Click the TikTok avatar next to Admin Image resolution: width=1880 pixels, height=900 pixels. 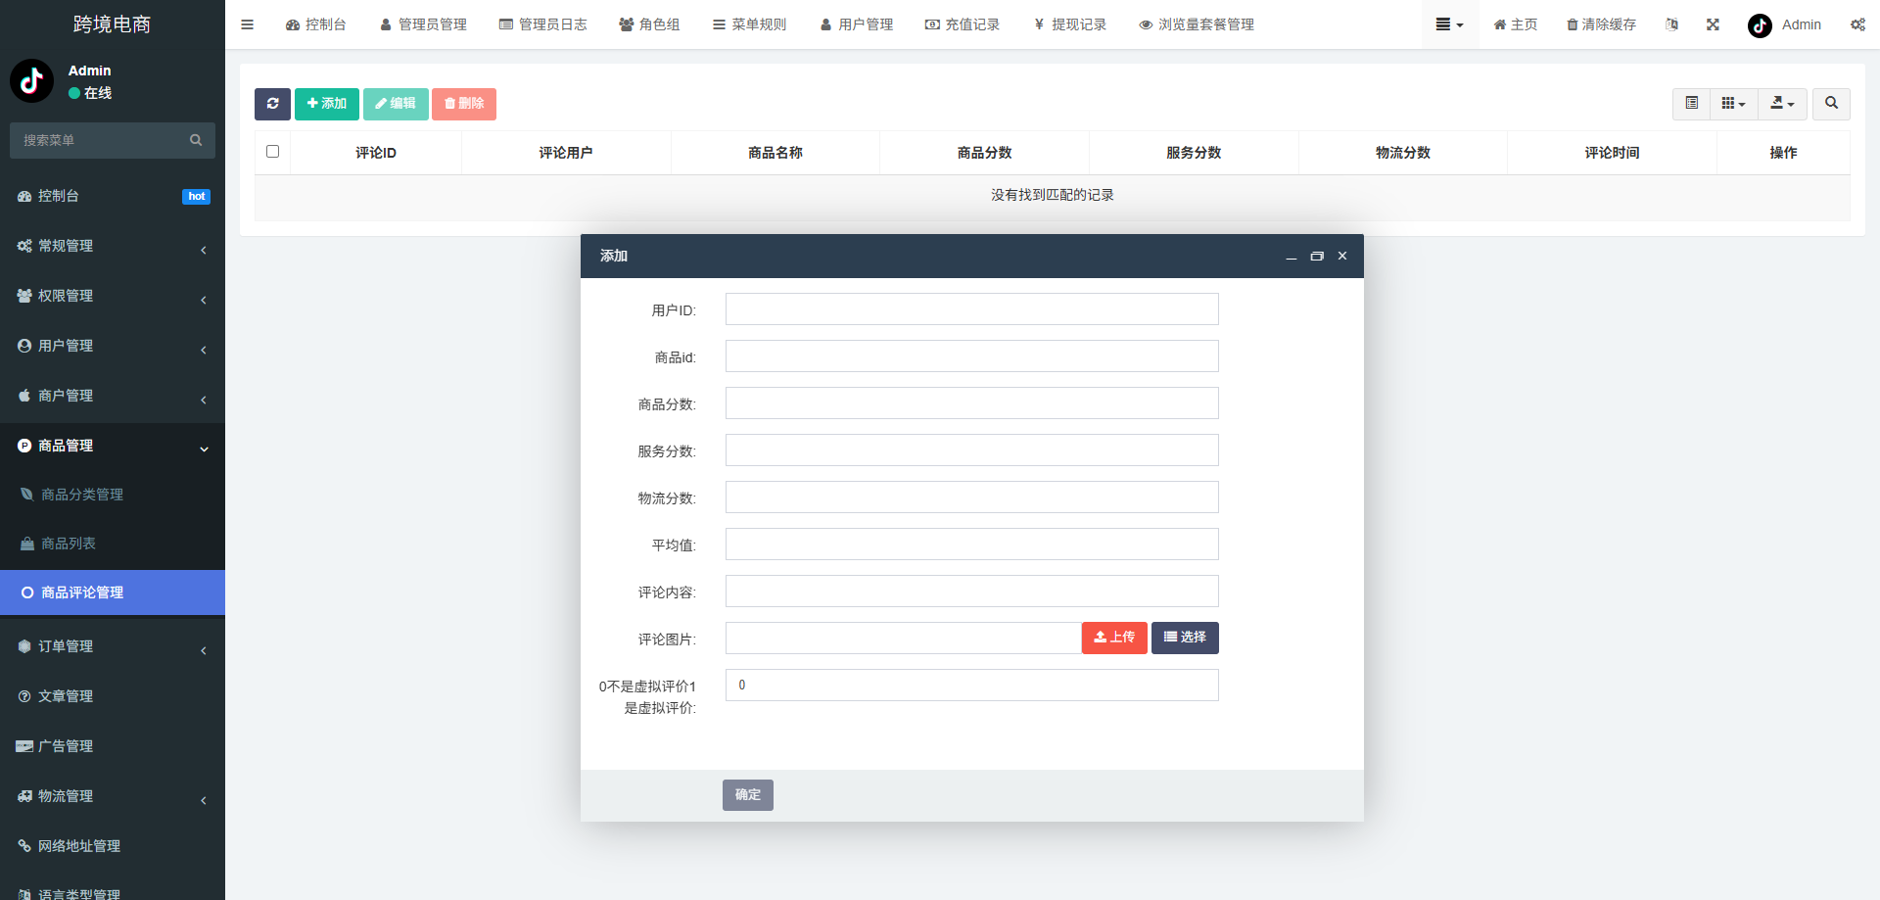pyautogui.click(x=1759, y=25)
